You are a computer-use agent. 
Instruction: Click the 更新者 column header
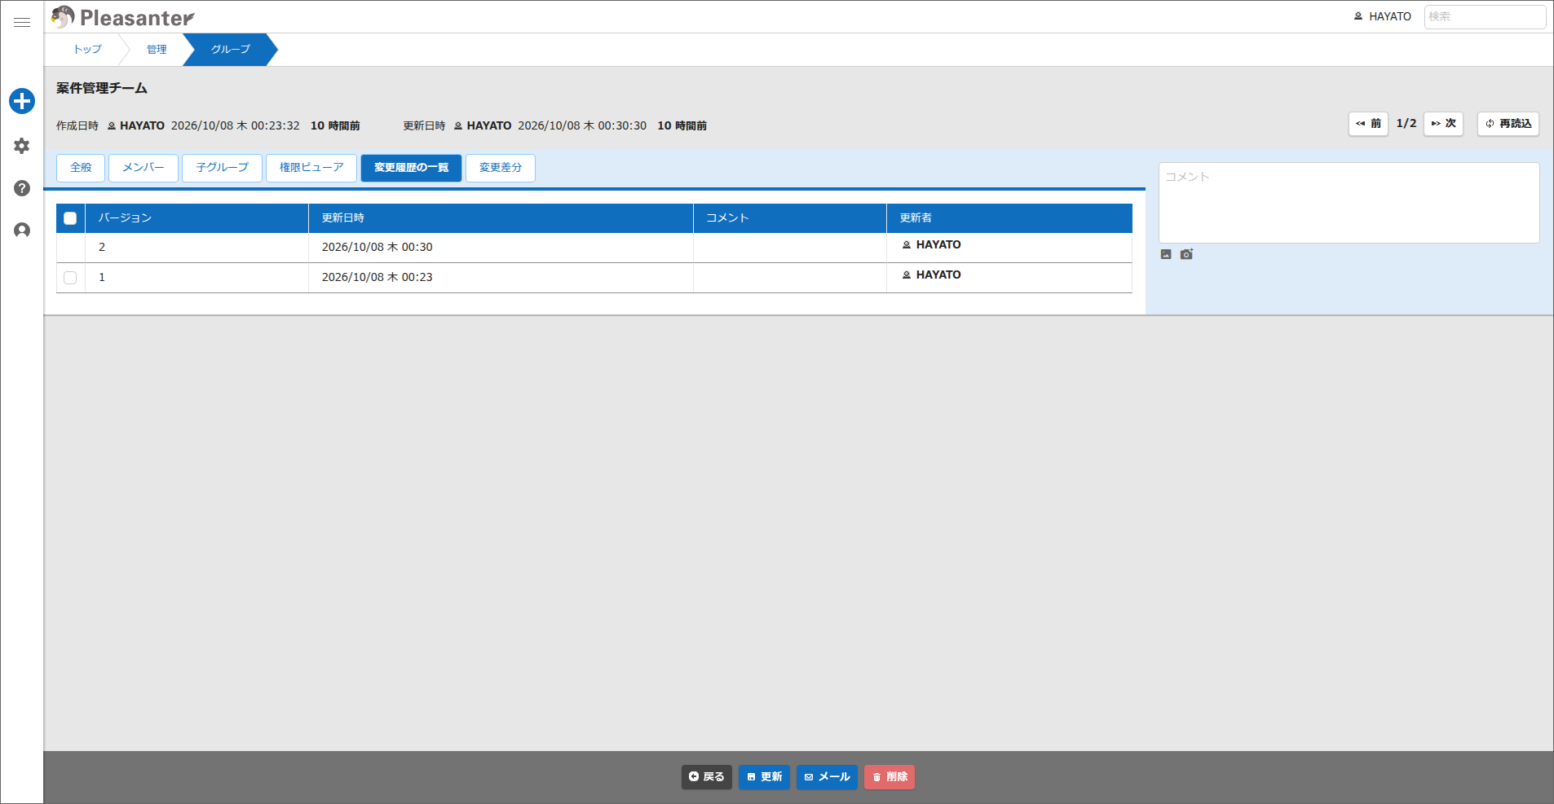click(x=1009, y=218)
